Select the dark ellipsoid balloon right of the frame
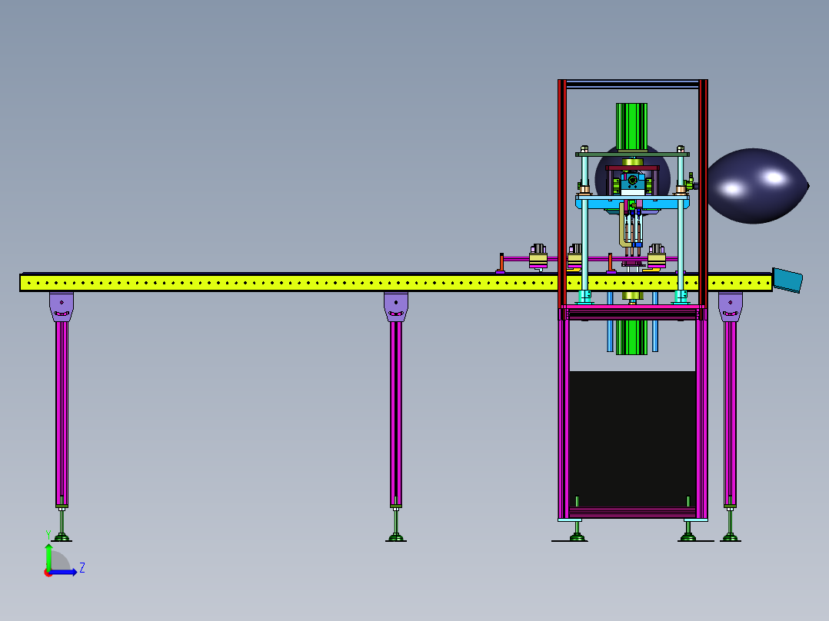Screen dimensions: 829x621 coord(757,186)
